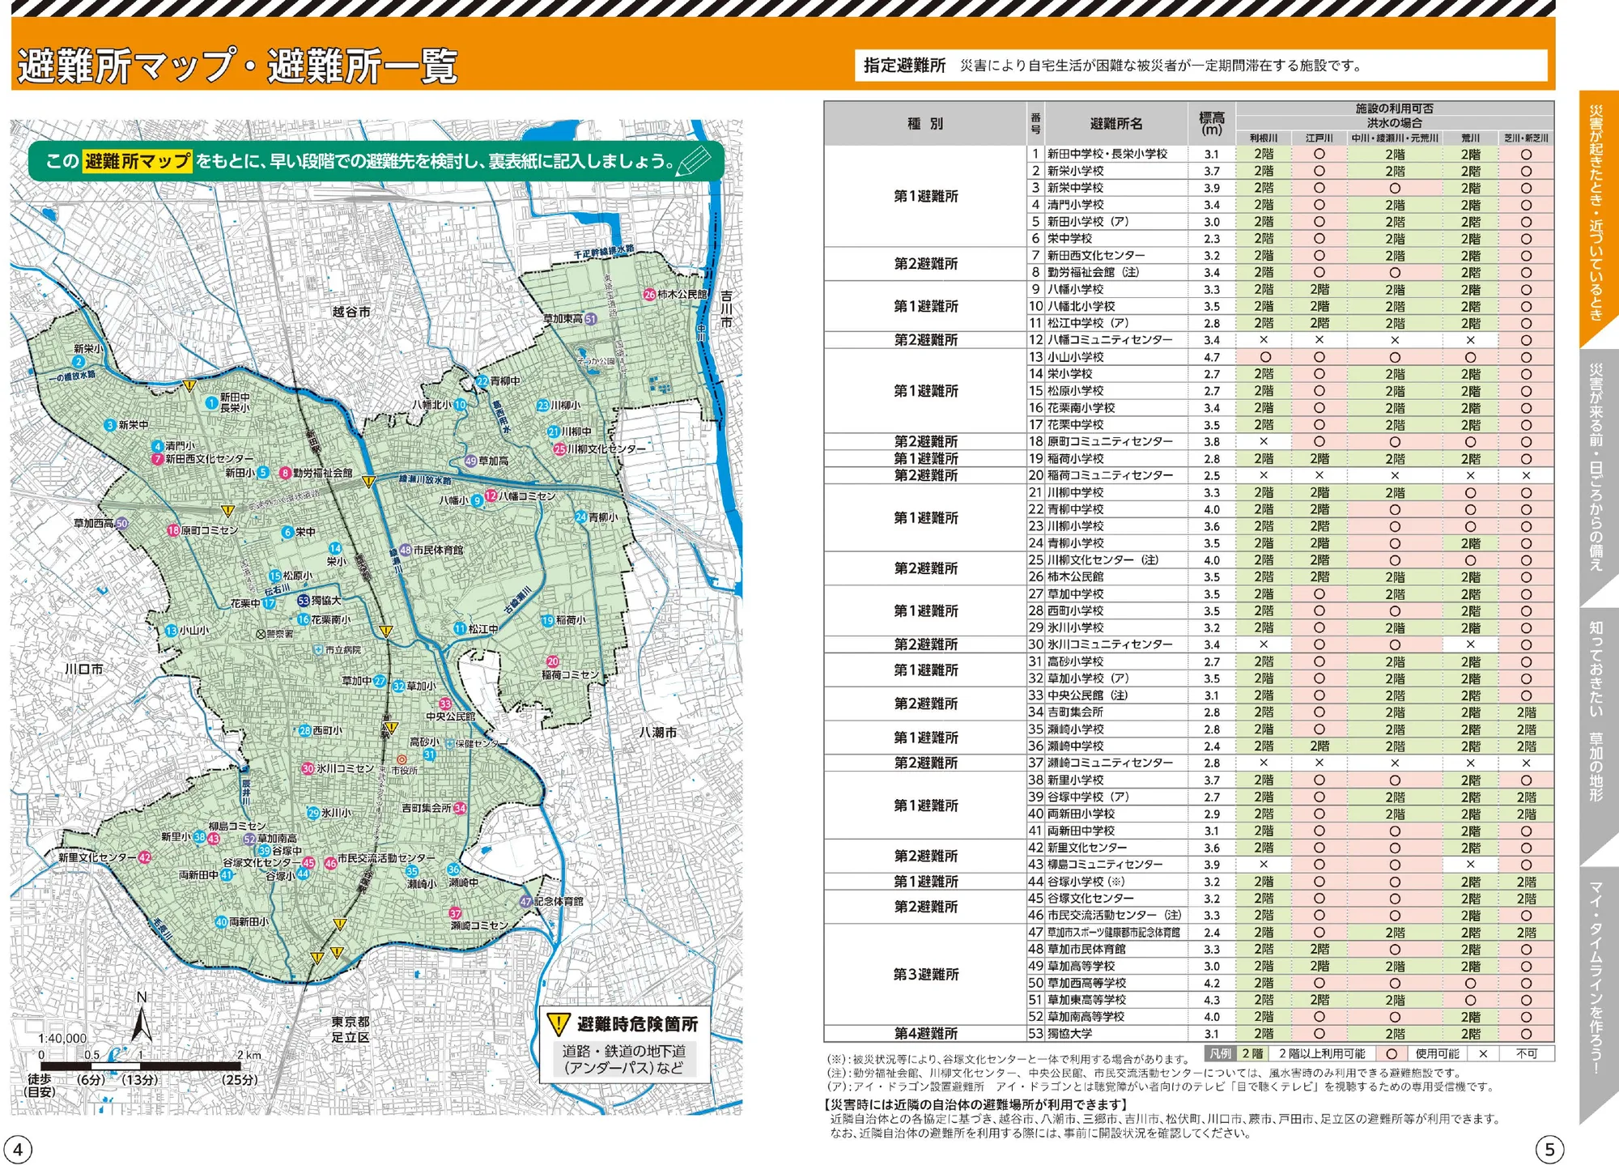Select the 利根川 column header

click(x=1264, y=138)
